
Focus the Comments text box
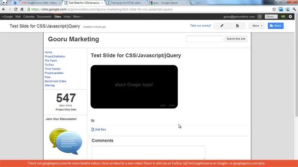tap(149, 153)
